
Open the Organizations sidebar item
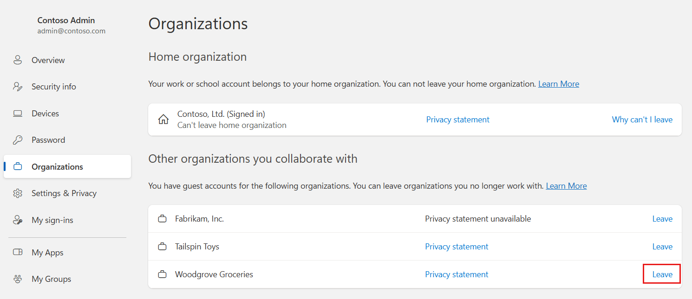coord(57,167)
